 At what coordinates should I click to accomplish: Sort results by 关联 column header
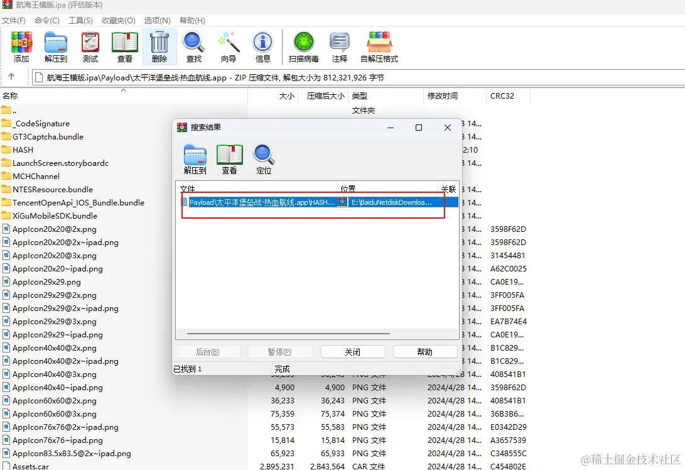pos(448,189)
